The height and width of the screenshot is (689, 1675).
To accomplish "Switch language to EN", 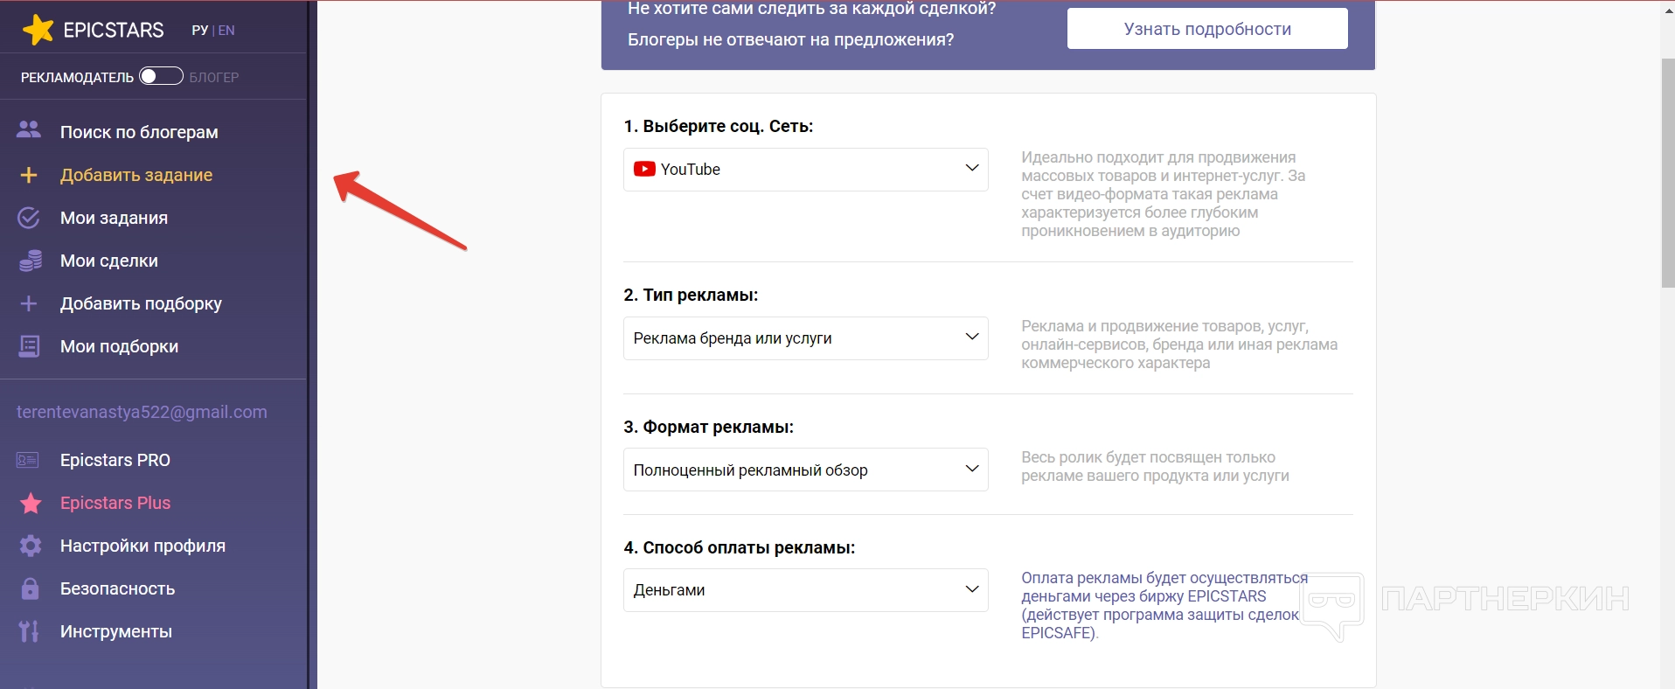I will tap(226, 31).
